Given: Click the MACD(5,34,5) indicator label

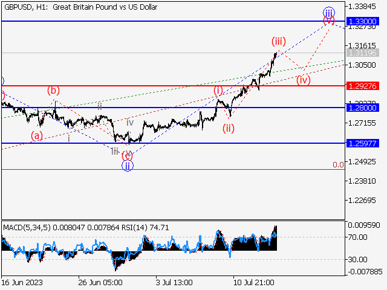Looking at the screenshot, I should pyautogui.click(x=27, y=227).
